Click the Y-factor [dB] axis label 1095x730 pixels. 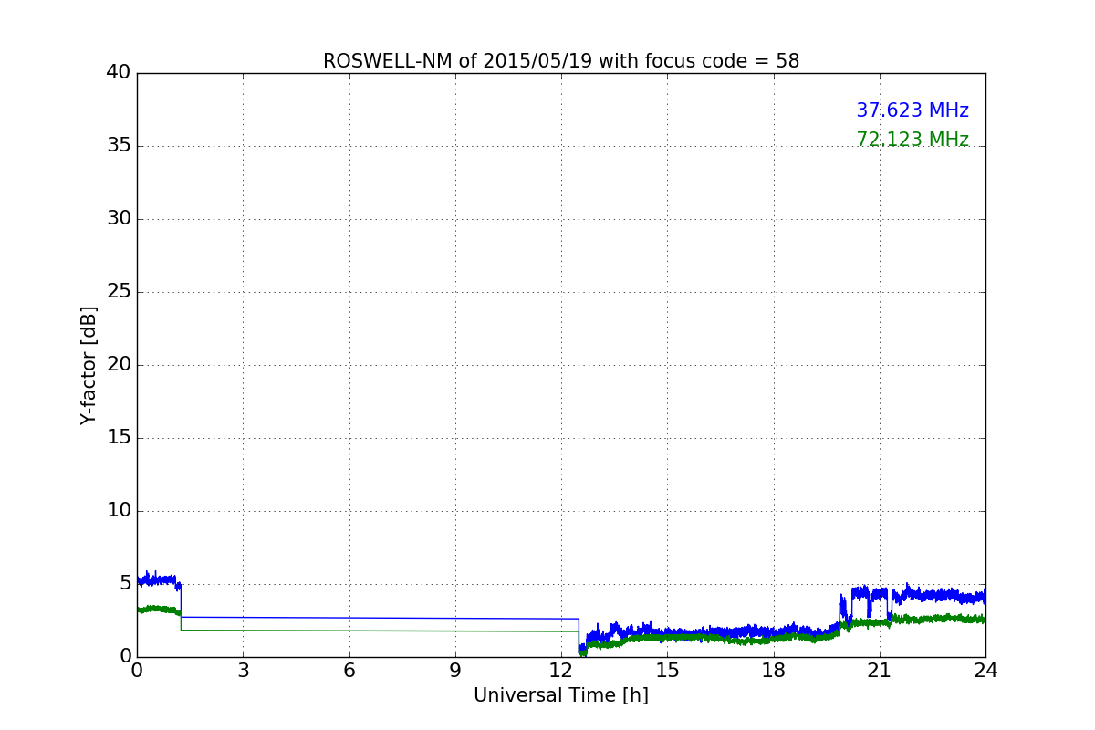(89, 365)
